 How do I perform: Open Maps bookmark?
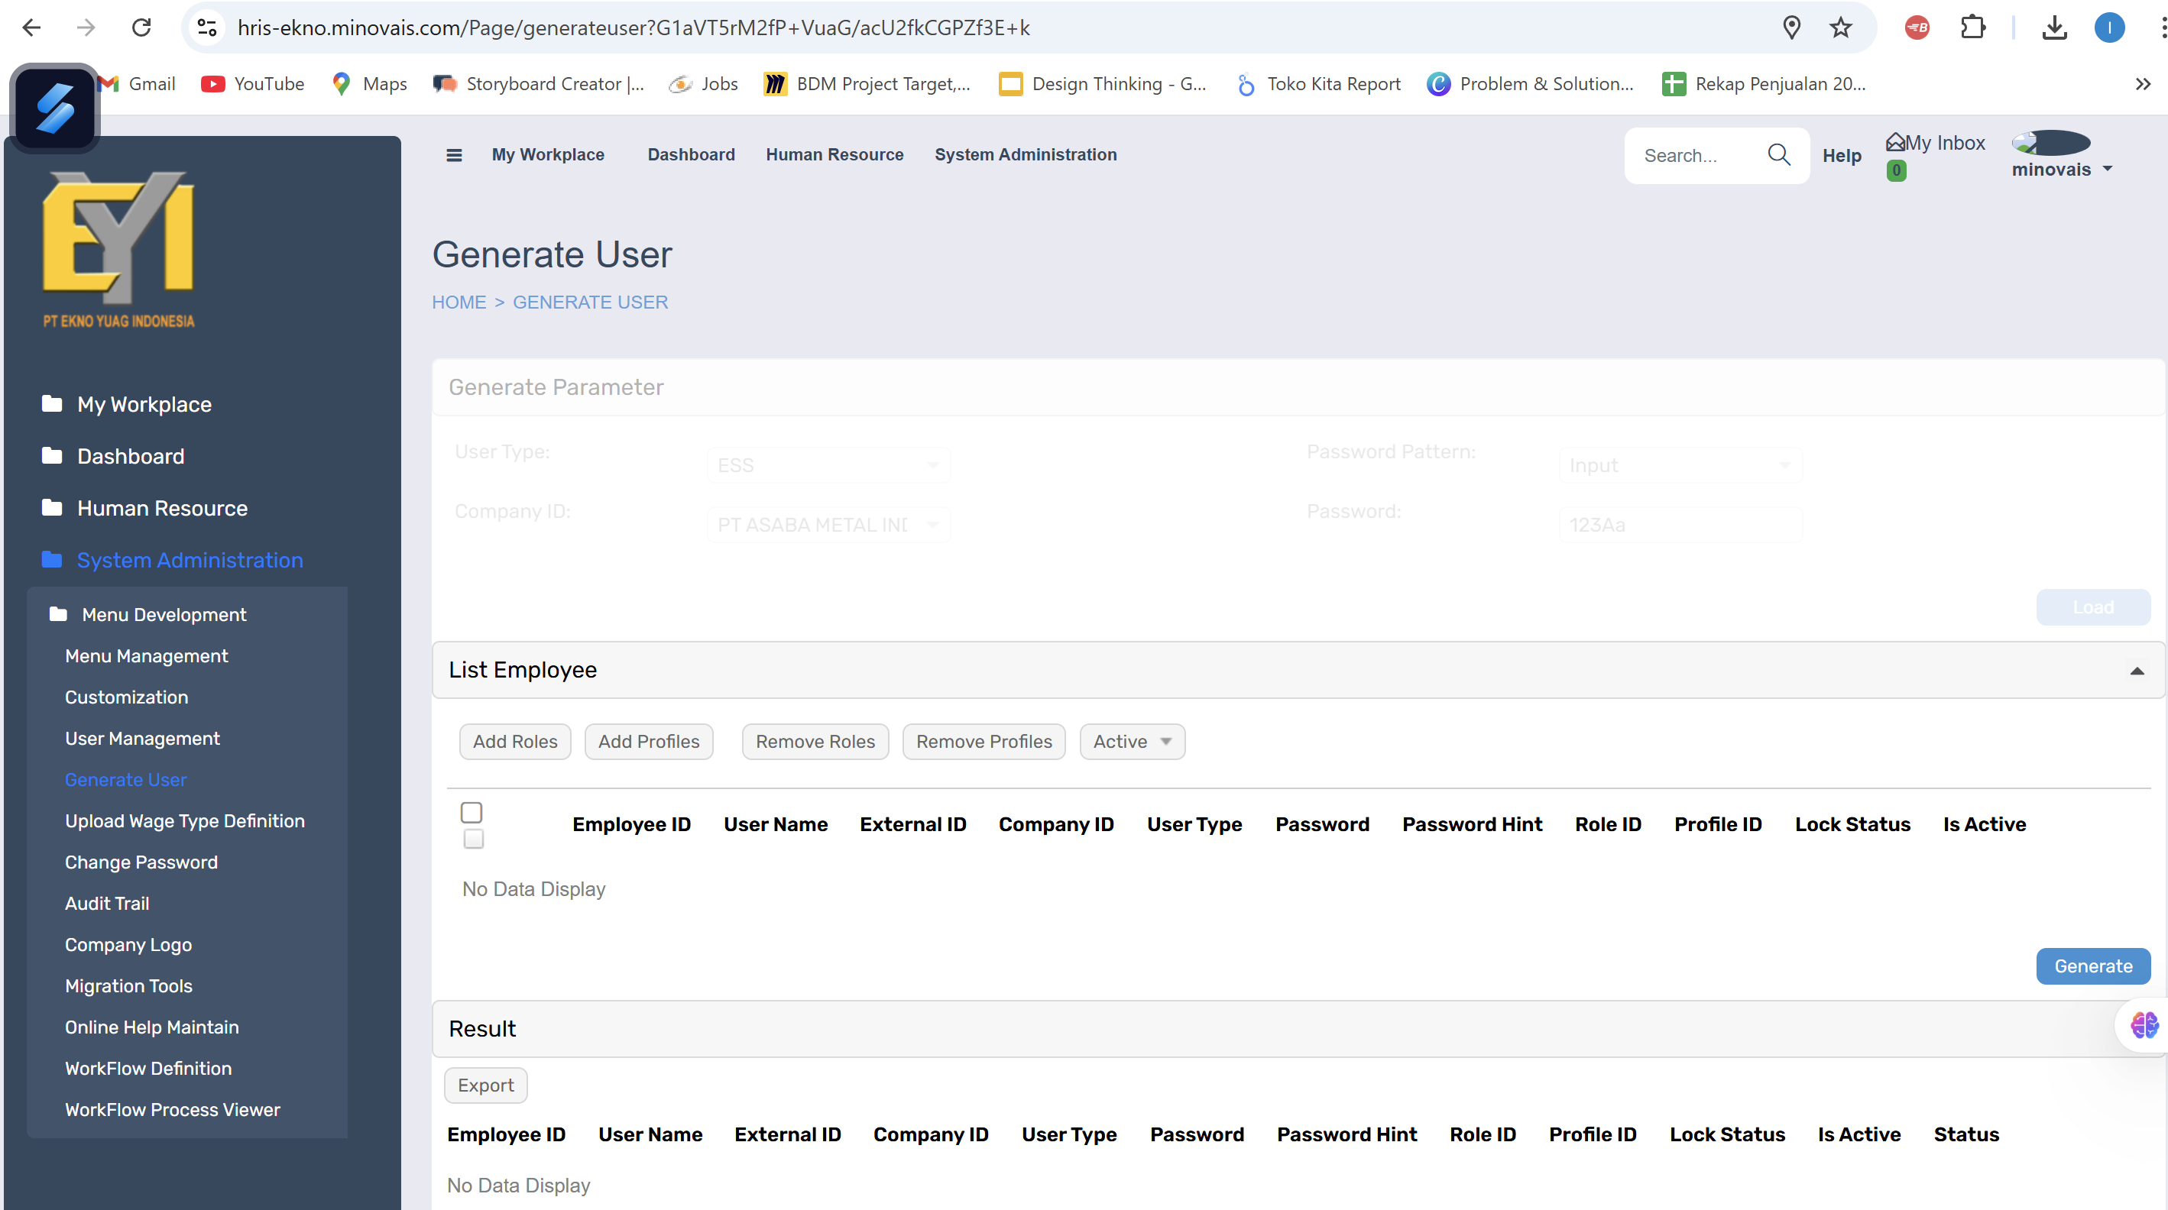(x=371, y=84)
